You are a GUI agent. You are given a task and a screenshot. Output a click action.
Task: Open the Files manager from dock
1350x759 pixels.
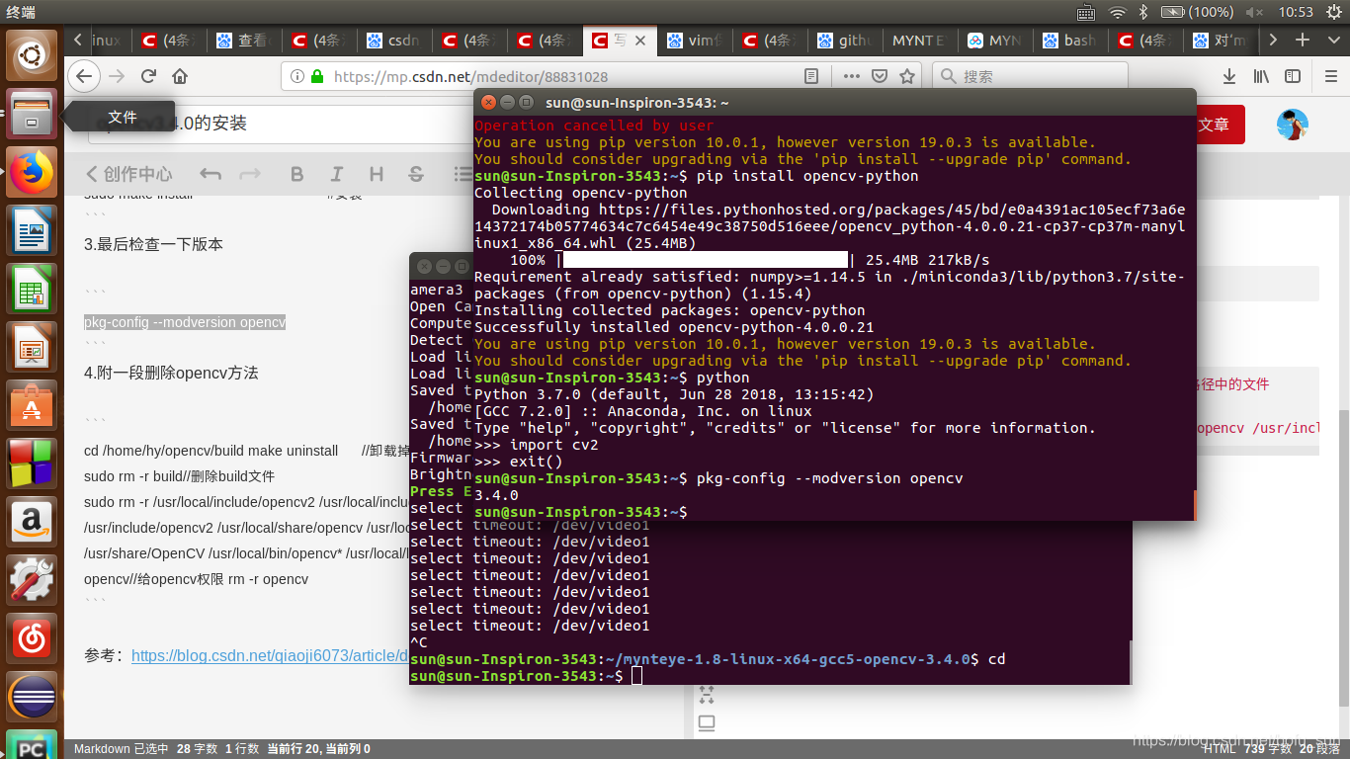point(33,112)
